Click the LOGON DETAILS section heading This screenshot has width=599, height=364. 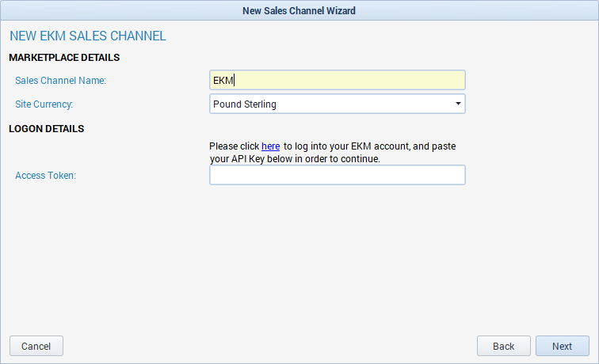(x=46, y=129)
